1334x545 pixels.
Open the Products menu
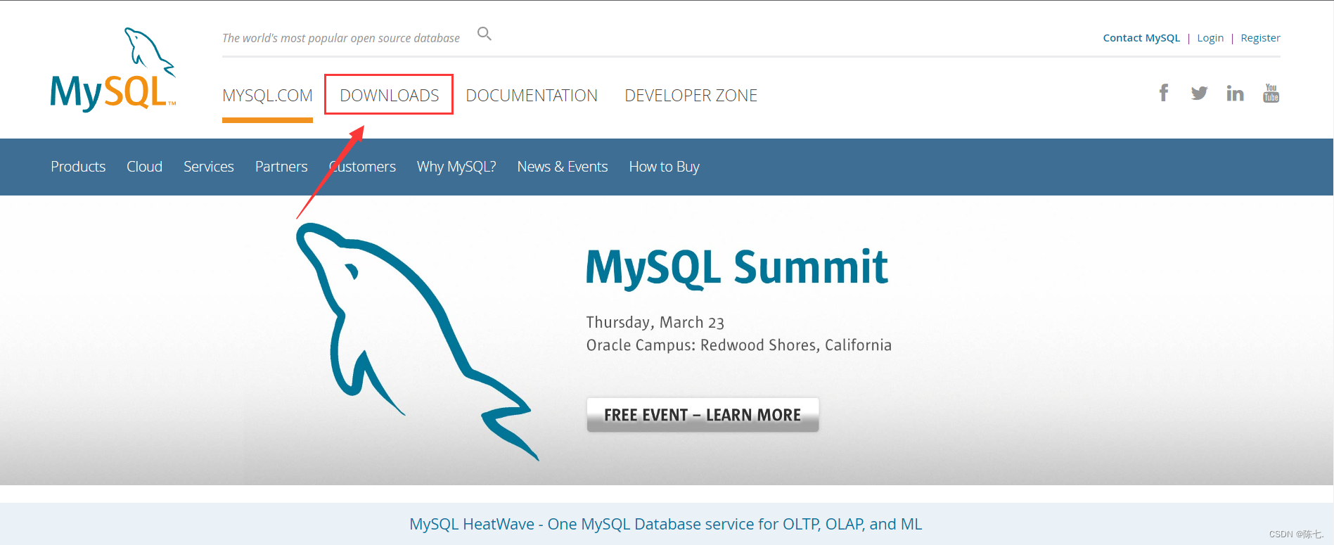tap(78, 167)
